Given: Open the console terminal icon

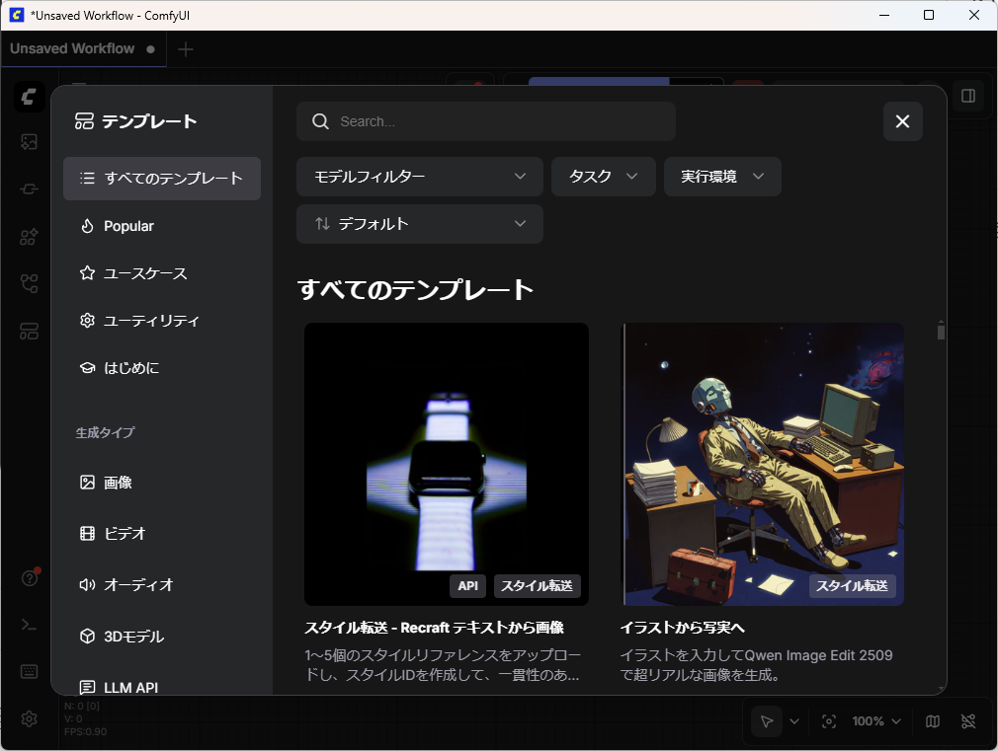Looking at the screenshot, I should pyautogui.click(x=29, y=625).
